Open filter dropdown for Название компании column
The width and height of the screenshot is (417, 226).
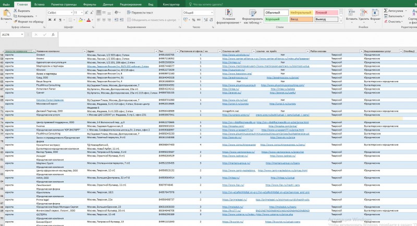[x=84, y=51]
